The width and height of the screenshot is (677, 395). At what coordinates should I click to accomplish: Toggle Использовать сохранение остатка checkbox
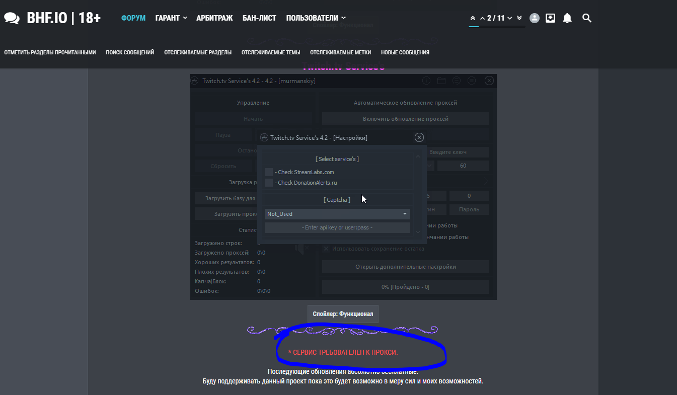click(326, 249)
